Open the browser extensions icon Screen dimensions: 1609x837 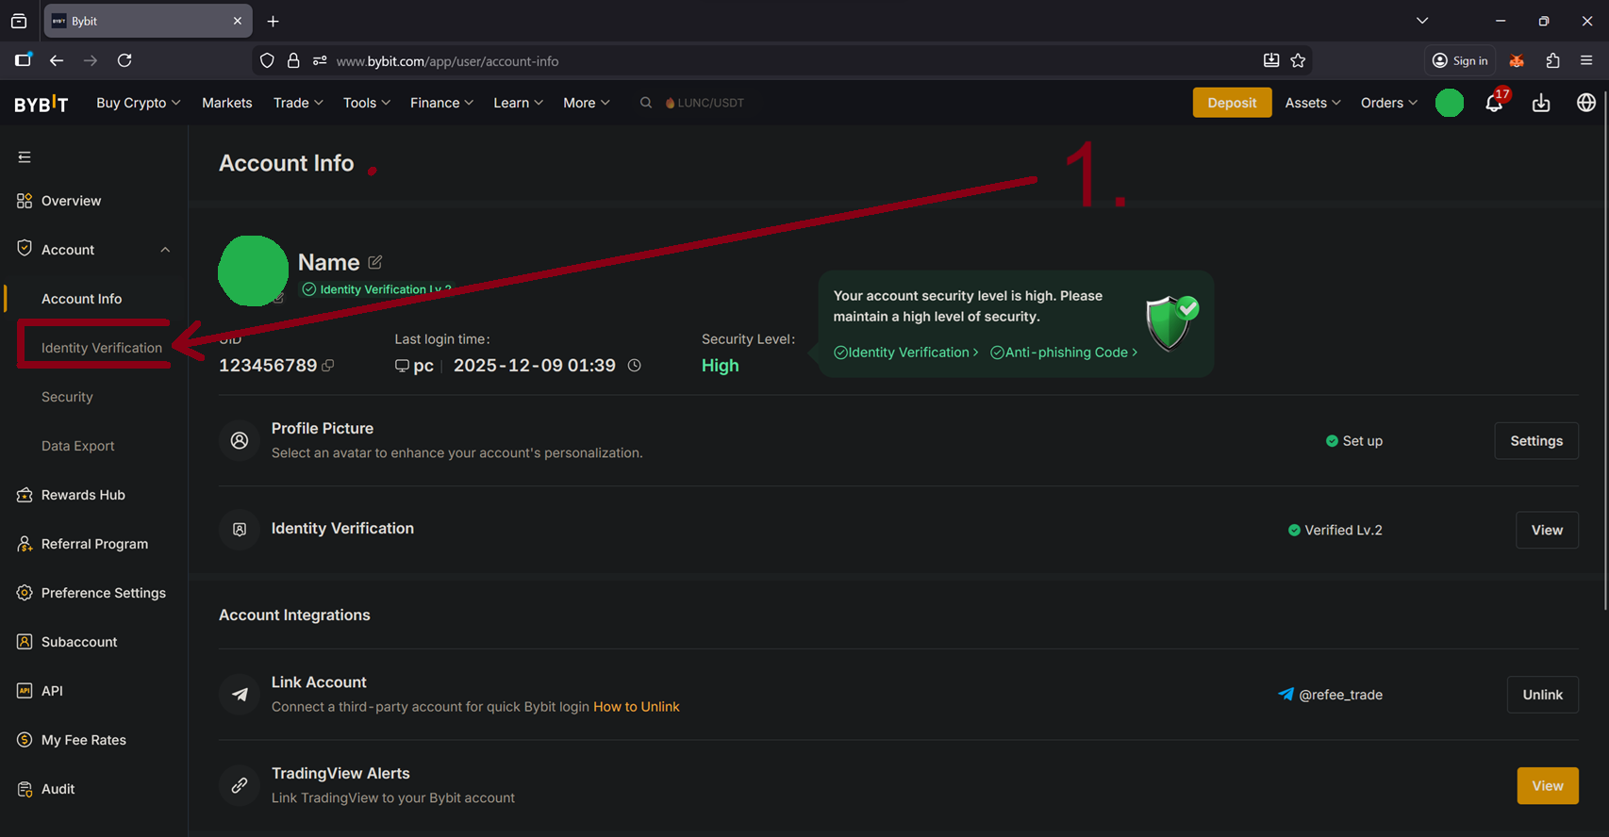pos(1552,60)
